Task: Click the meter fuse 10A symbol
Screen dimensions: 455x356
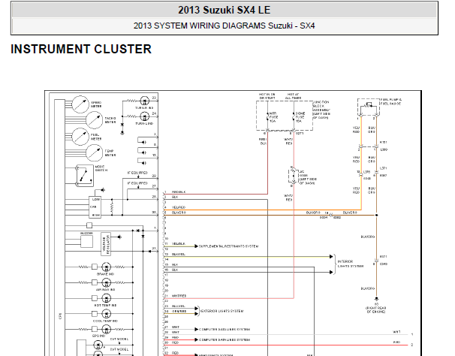Action: point(267,116)
